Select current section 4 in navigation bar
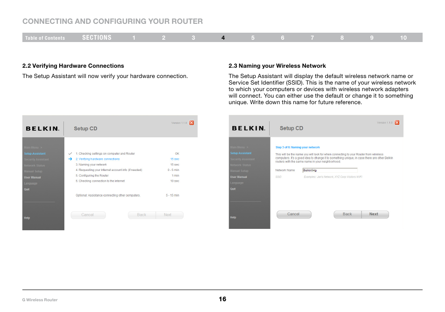 tap(223, 38)
